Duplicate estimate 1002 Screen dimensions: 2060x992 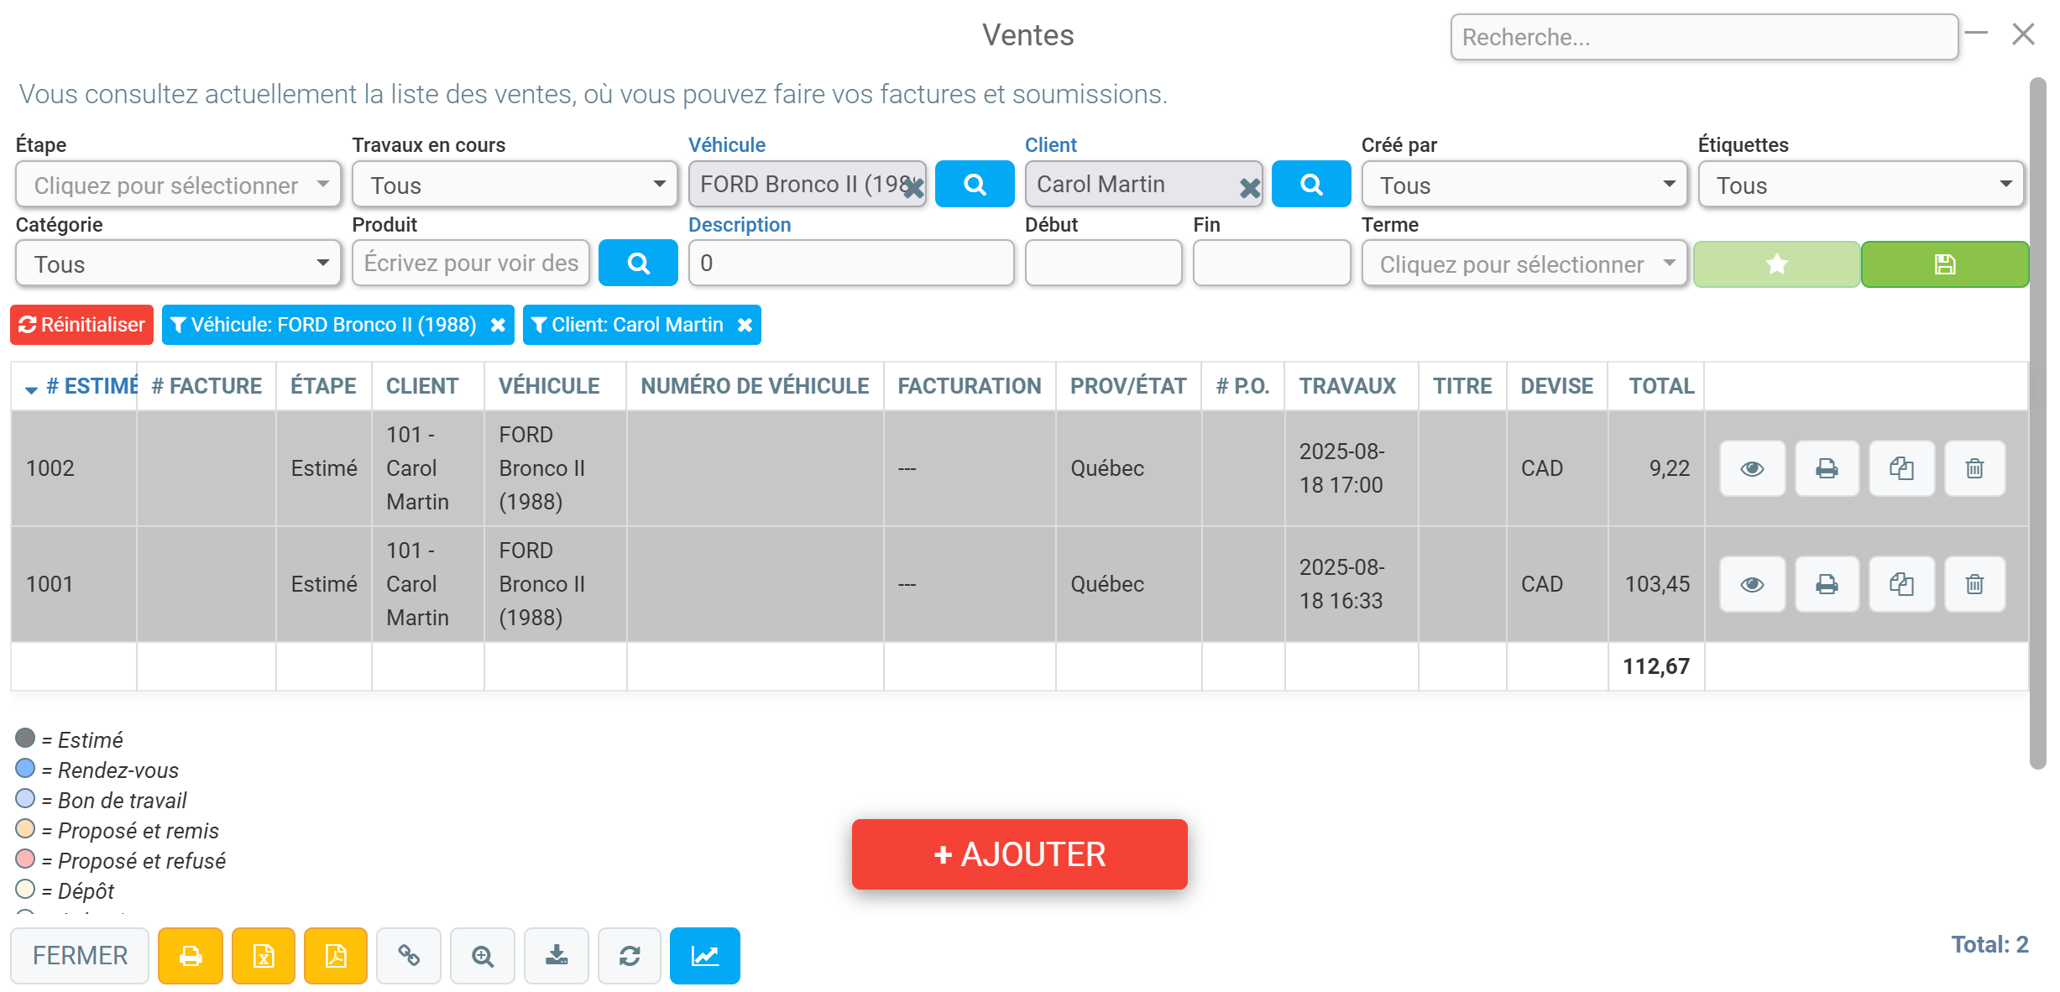click(x=1901, y=468)
